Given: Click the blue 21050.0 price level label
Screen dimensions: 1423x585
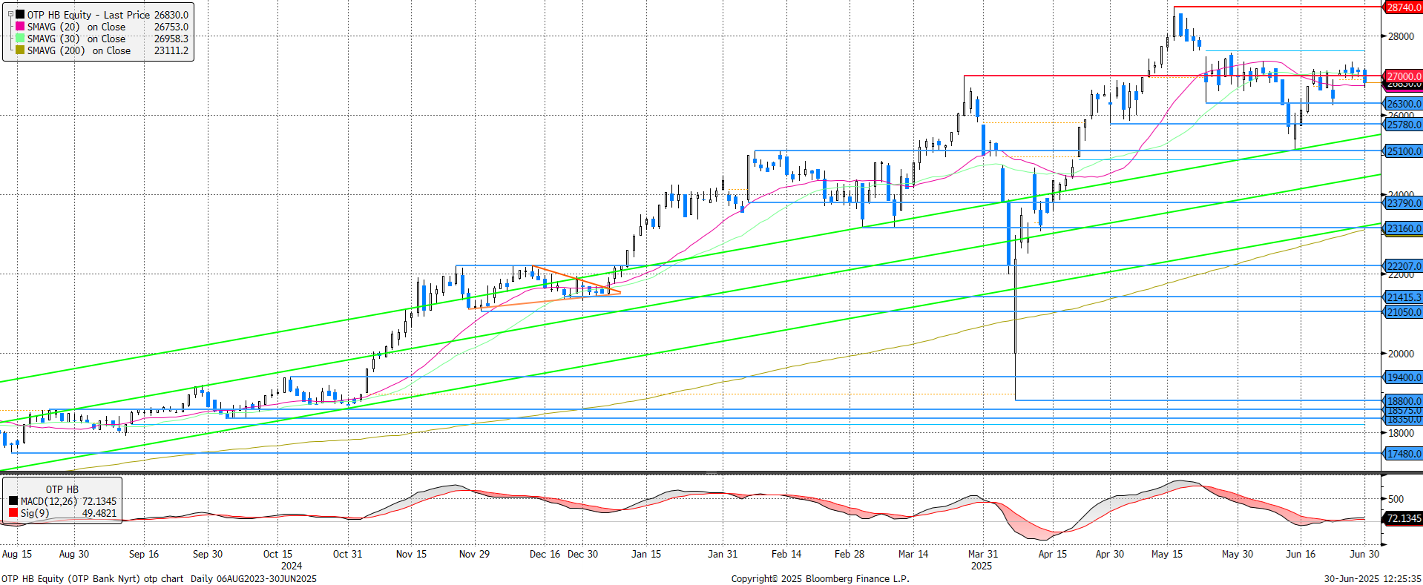Looking at the screenshot, I should tap(1404, 312).
